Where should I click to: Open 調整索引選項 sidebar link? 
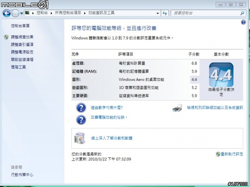coord(22,45)
